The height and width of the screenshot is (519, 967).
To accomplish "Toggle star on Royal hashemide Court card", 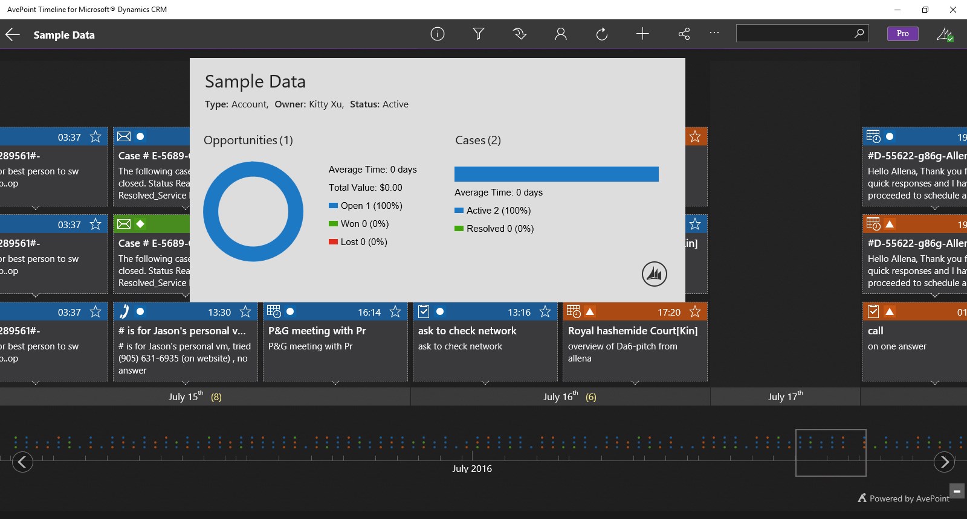I will click(x=695, y=311).
